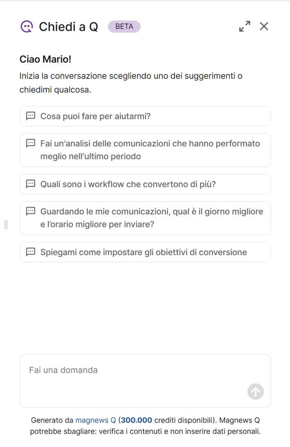Viewport: 290px width, 447px height.
Task: Open the "magnews Q" link
Action: click(96, 420)
